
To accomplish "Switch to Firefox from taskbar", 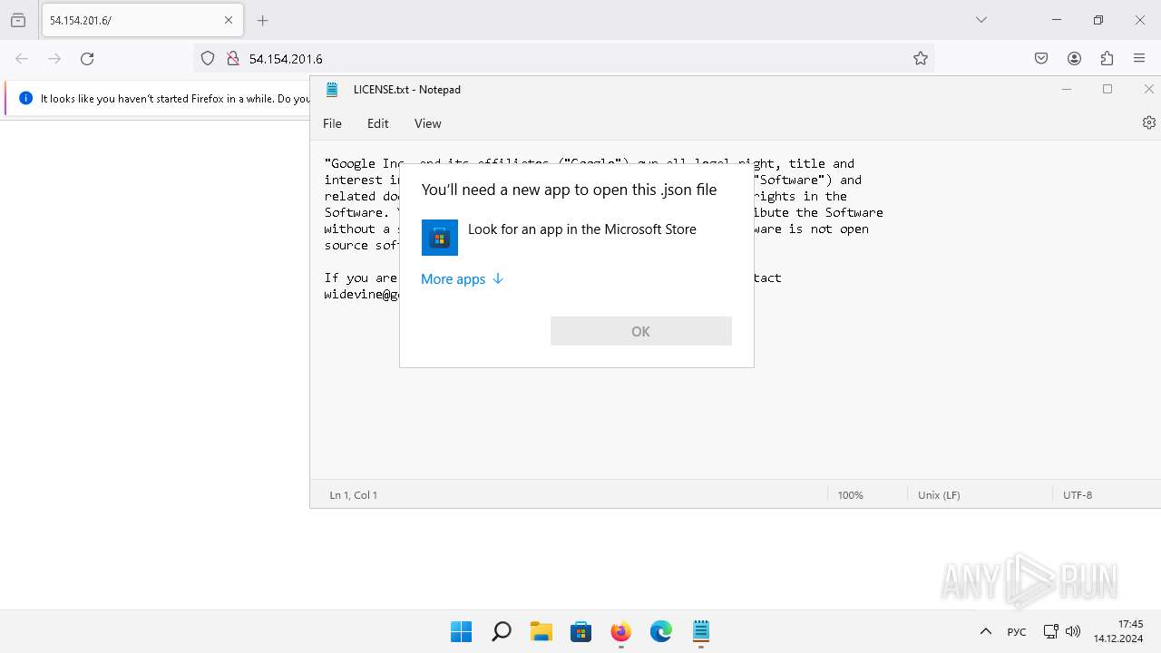I will tap(620, 631).
